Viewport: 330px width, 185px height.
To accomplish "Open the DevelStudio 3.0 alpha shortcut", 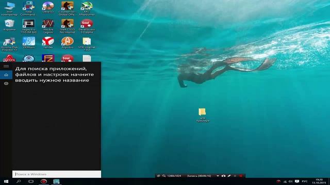I will (x=87, y=26).
